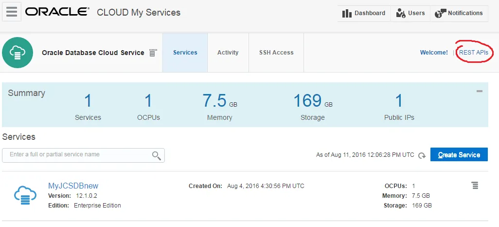Collapse the Summary panel

pyautogui.click(x=479, y=91)
